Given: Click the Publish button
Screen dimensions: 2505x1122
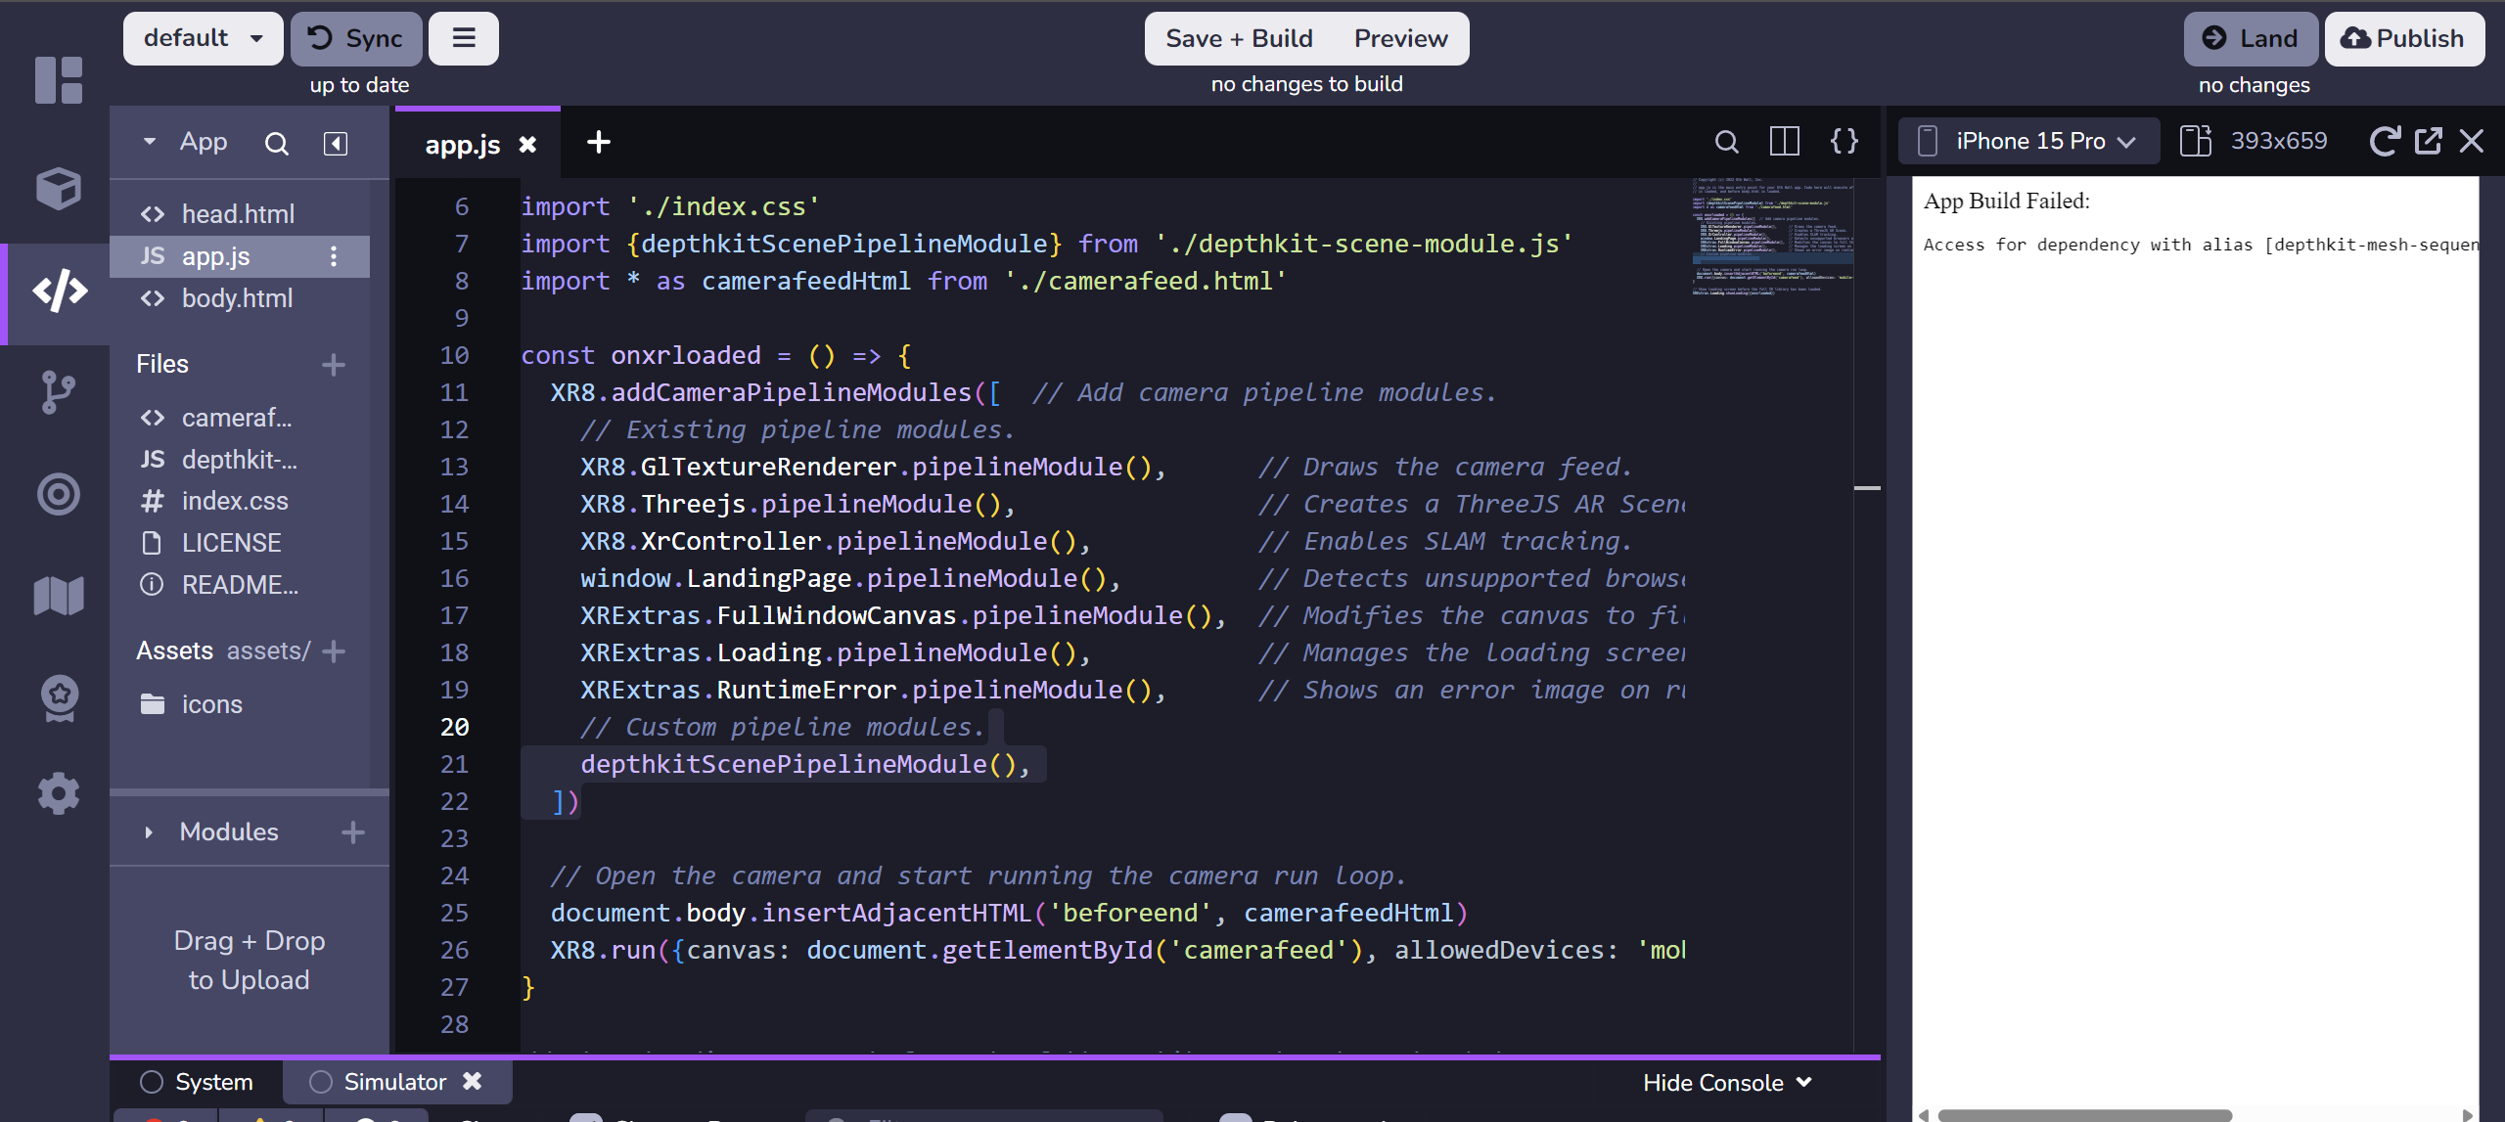Looking at the screenshot, I should click(x=2403, y=38).
